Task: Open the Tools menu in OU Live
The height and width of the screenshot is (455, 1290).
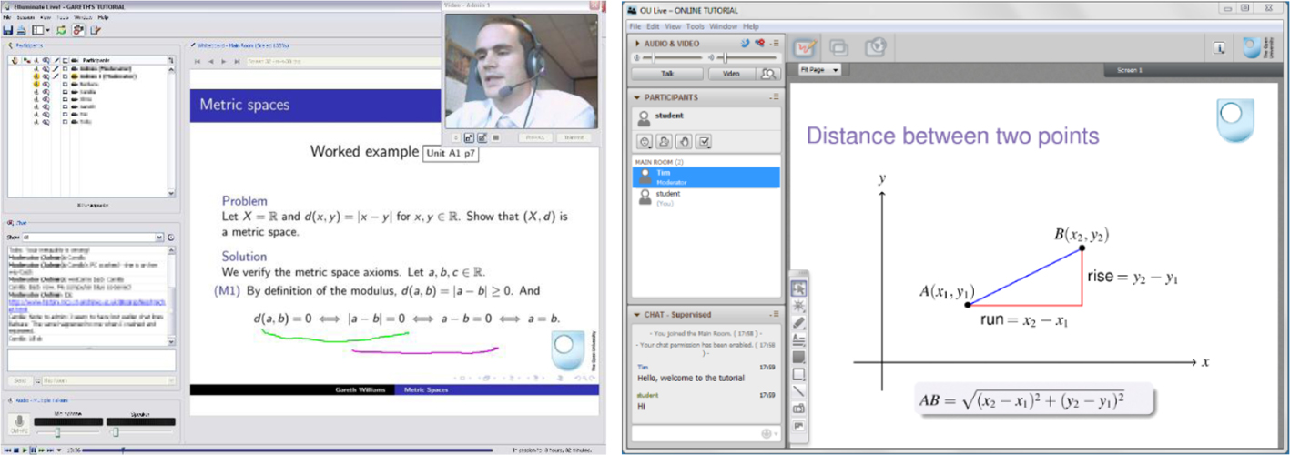Action: [x=696, y=26]
